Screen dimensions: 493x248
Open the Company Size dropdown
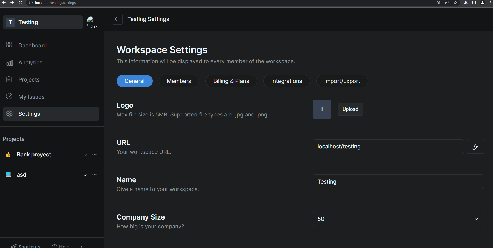click(x=398, y=219)
